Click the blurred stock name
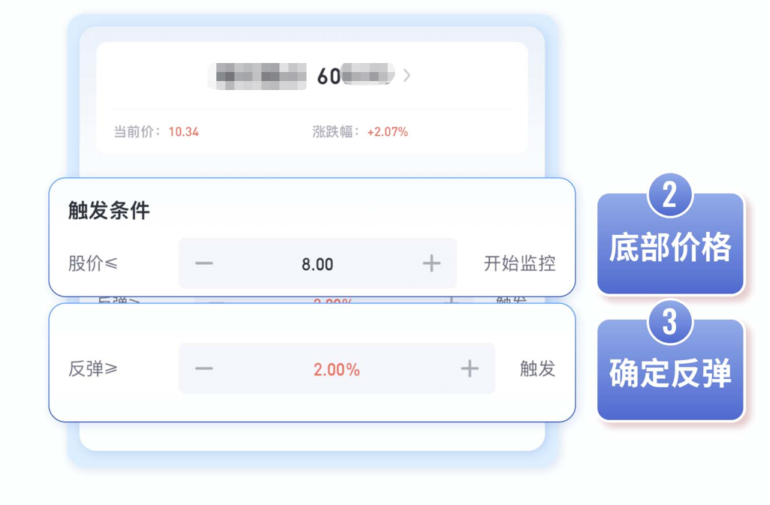The width and height of the screenshot is (770, 505). pos(257,76)
